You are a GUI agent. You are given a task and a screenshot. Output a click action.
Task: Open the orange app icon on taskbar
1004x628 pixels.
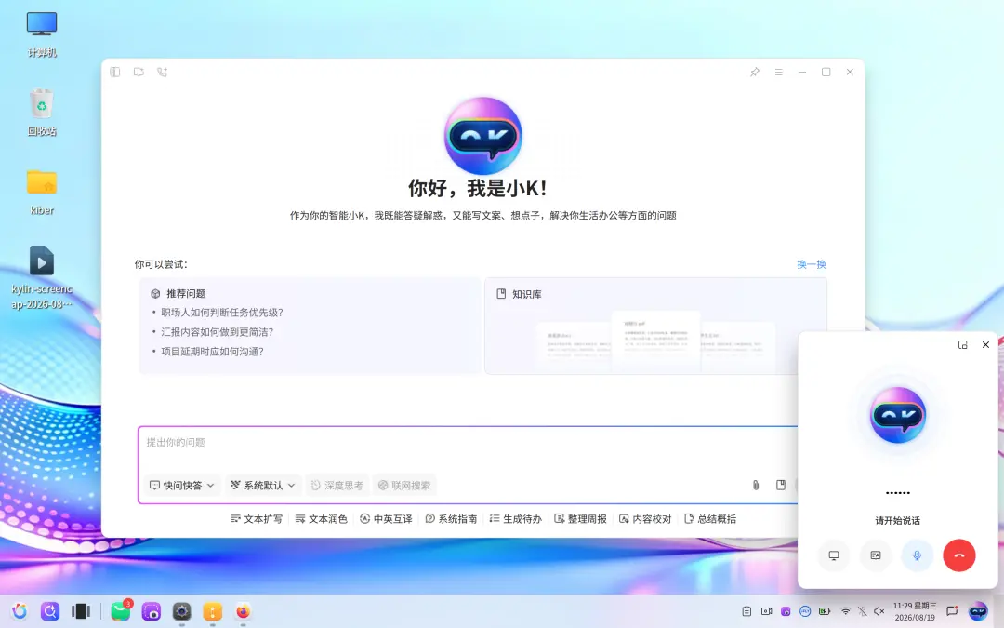(x=213, y=611)
